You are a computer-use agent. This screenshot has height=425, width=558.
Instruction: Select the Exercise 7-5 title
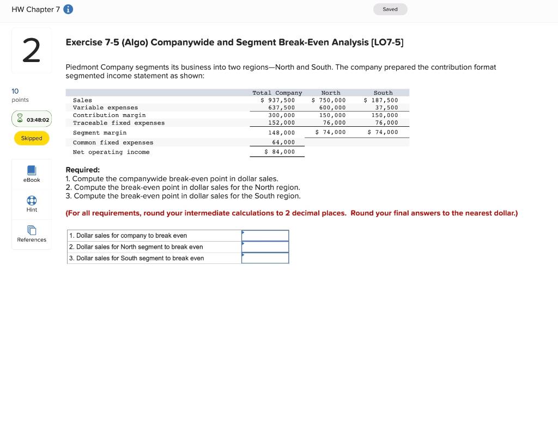tap(234, 42)
